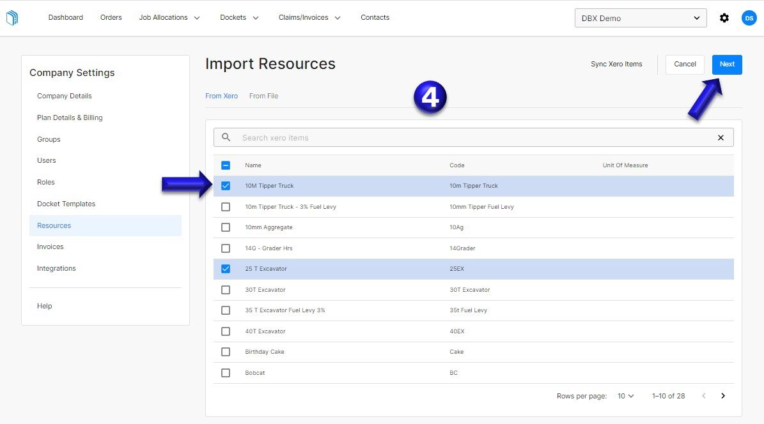Screen dimensions: 764x424
Task: Click the search magnifier in the Xero items bar
Action: pyautogui.click(x=226, y=137)
